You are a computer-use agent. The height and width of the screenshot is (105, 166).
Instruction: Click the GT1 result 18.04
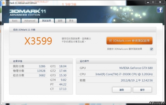point(63,66)
